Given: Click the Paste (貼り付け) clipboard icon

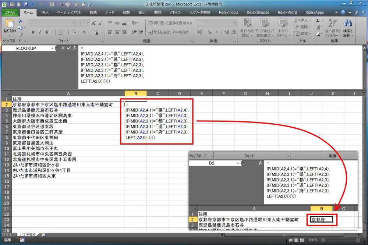Looking at the screenshot, I should (10, 24).
